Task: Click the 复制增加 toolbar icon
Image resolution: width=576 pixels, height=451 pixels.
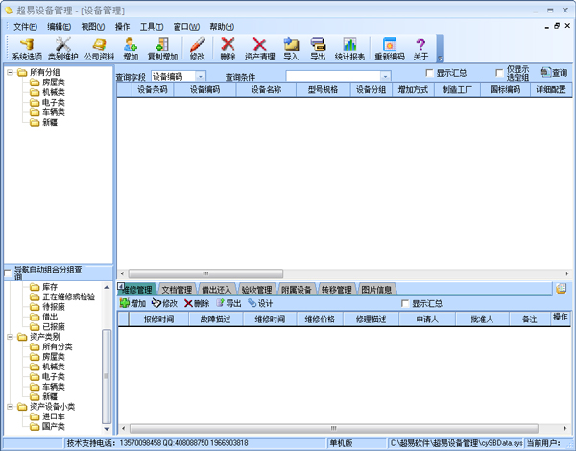Action: click(x=162, y=49)
